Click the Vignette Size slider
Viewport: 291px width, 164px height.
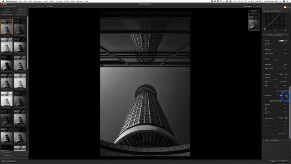click(x=276, y=87)
